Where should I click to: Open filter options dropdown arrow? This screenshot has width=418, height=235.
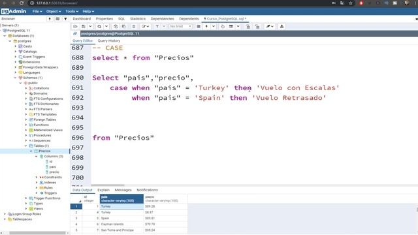coord(164,26)
